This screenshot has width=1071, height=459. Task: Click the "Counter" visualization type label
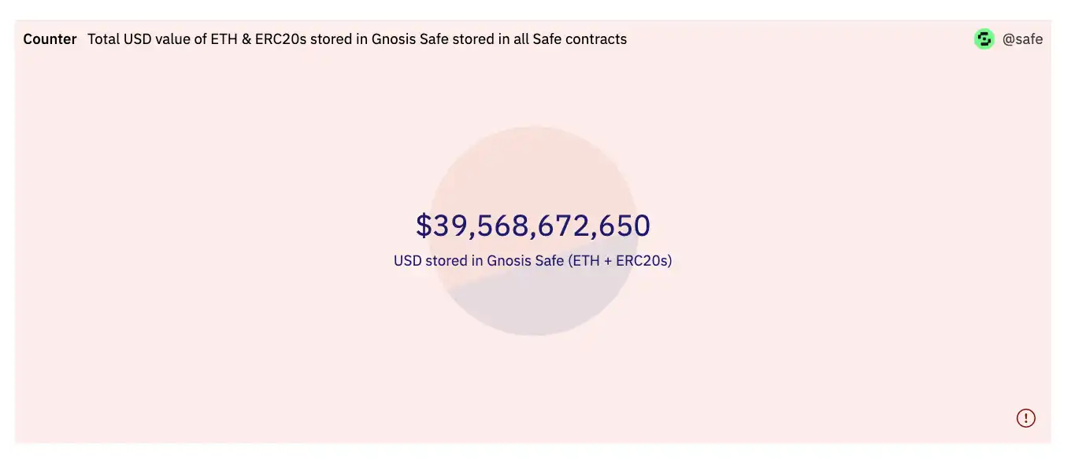click(x=50, y=39)
